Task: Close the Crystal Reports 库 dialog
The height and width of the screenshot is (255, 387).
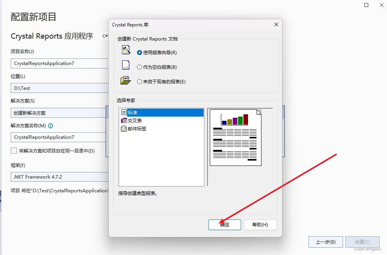Action: point(276,24)
